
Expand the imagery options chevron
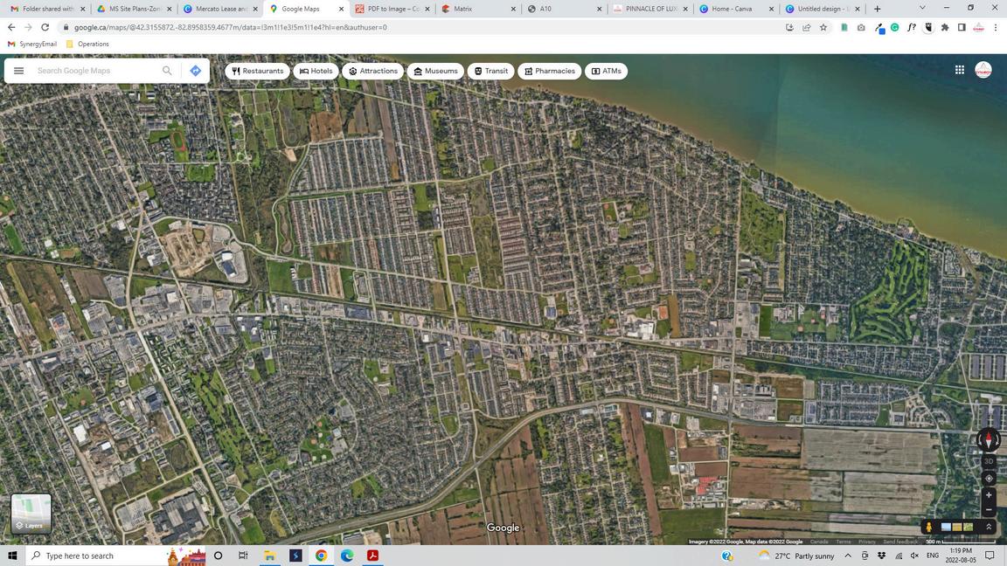[x=989, y=527]
